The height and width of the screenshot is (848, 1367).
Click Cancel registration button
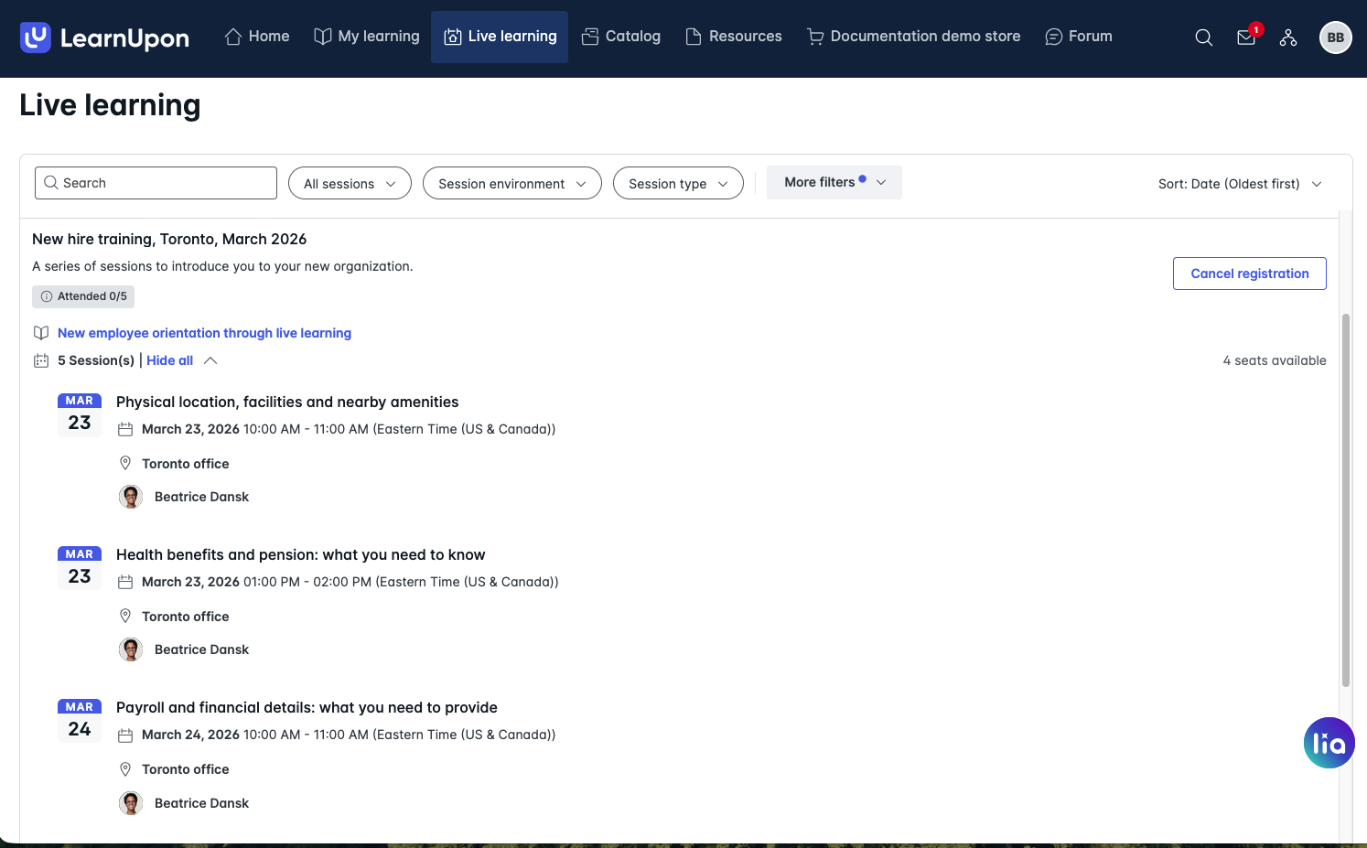(1250, 274)
